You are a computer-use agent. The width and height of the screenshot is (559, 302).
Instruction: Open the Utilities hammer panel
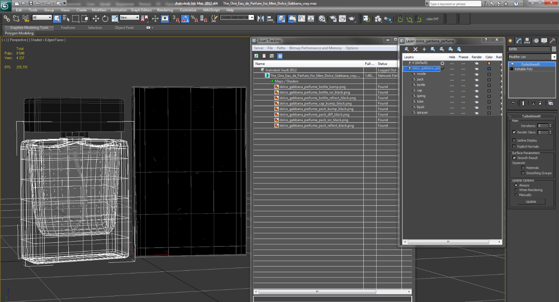[552, 41]
